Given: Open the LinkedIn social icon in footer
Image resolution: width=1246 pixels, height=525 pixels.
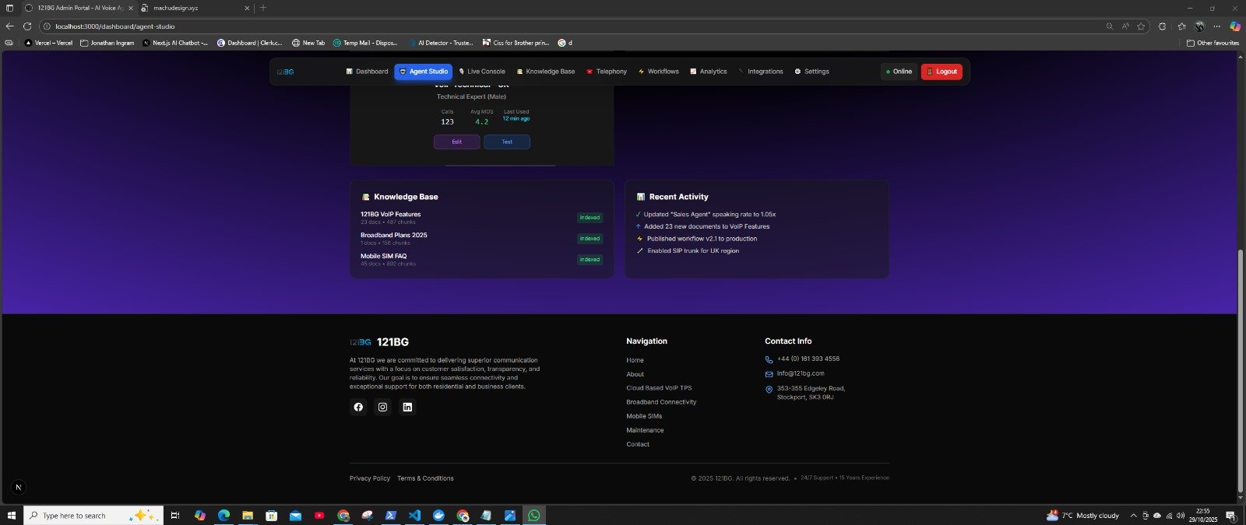Looking at the screenshot, I should 407,407.
